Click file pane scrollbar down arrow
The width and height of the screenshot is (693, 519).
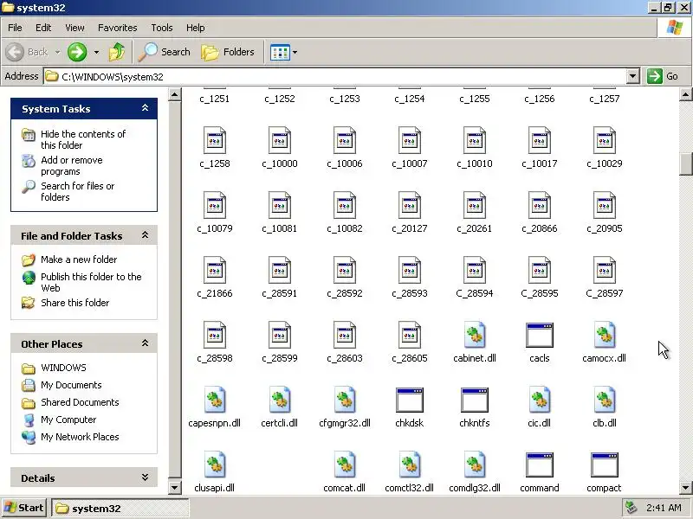[x=686, y=488]
